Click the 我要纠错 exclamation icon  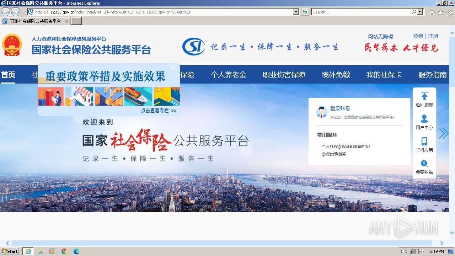(424, 164)
